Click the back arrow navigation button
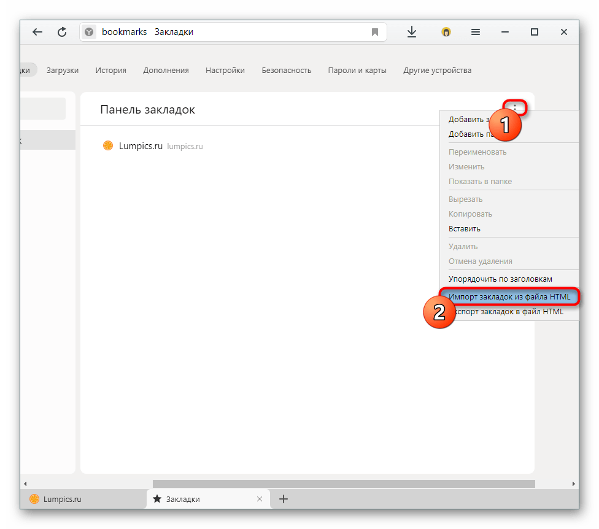Image resolution: width=599 pixels, height=529 pixels. [38, 32]
